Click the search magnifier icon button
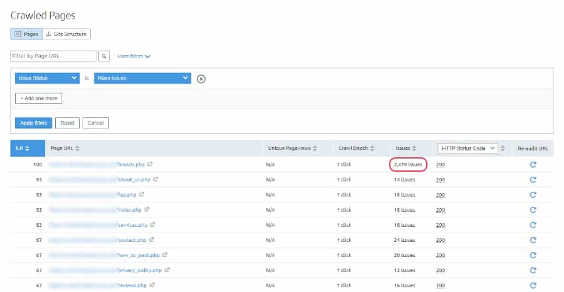This screenshot has height=292, width=564. [104, 56]
